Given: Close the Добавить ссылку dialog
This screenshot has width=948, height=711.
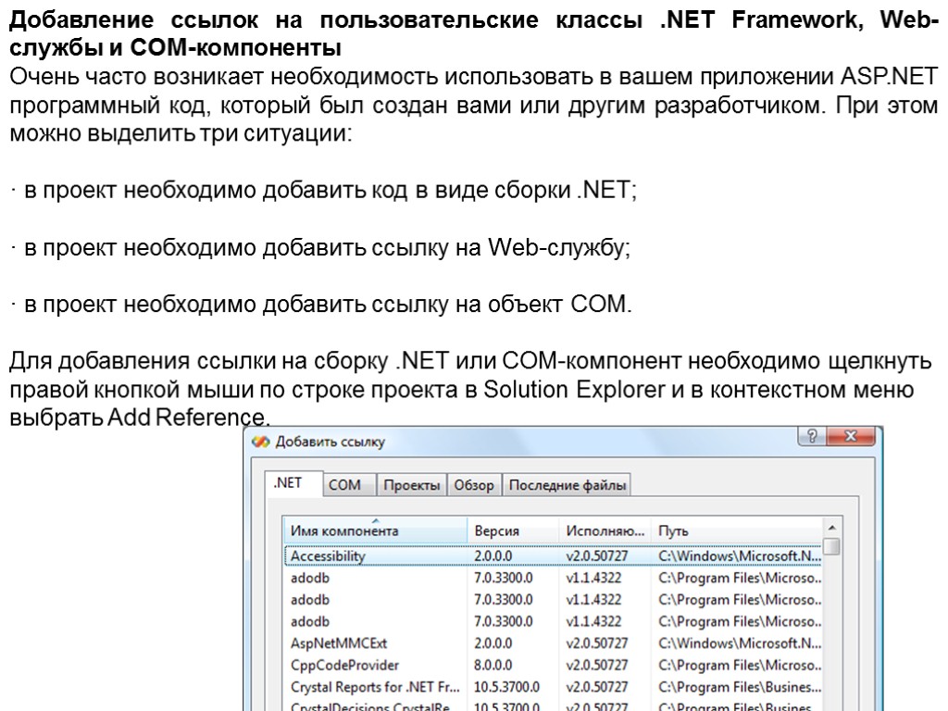Looking at the screenshot, I should 851,436.
